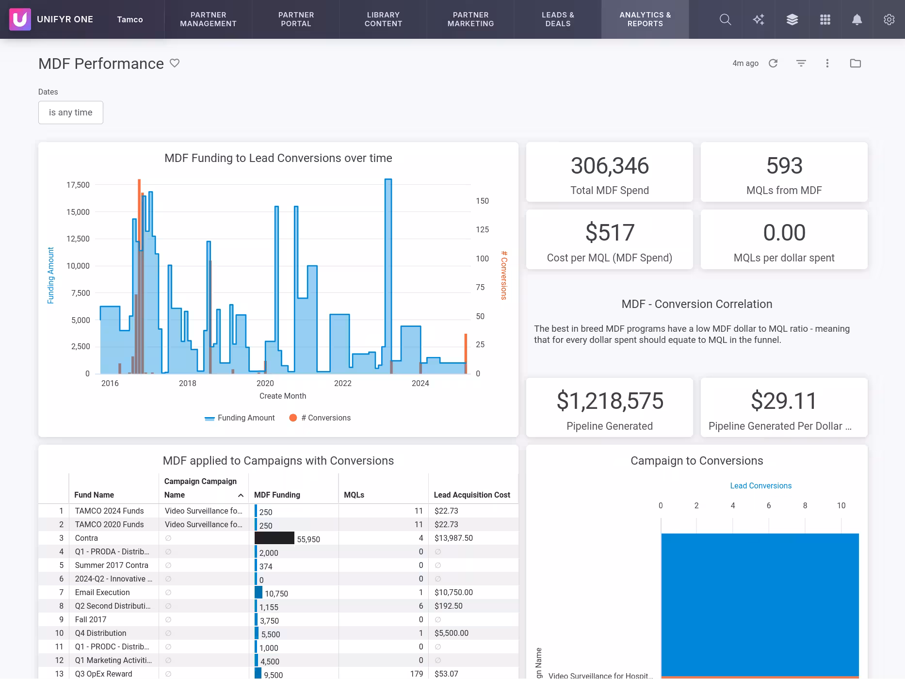The width and height of the screenshot is (905, 679).
Task: Open the Leads & Deals menu
Action: [558, 19]
